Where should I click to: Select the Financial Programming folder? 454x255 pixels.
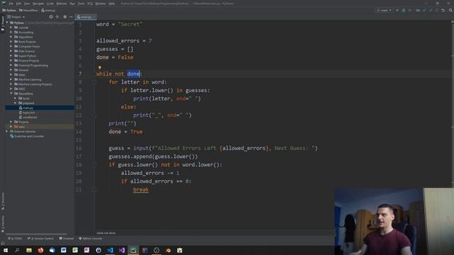click(x=33, y=65)
